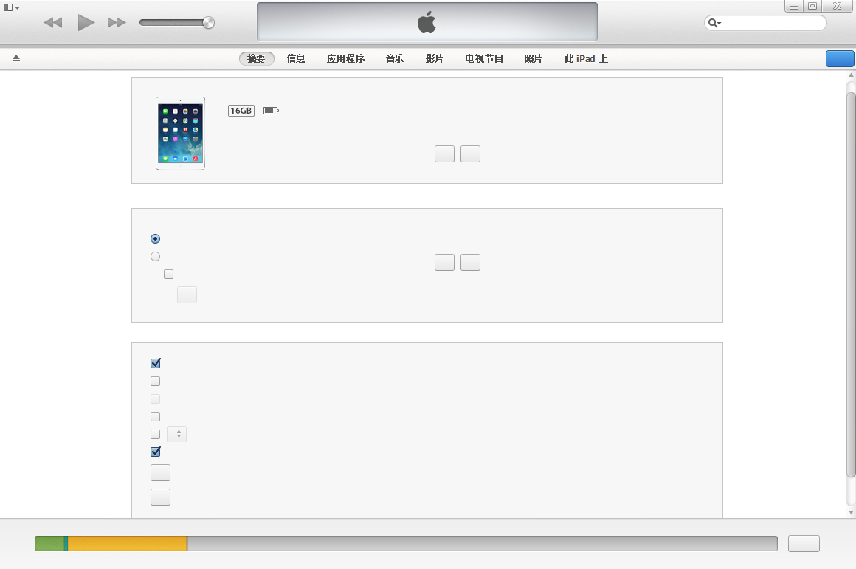Toggle the indented checkbox under the radio buttons
This screenshot has height=569, width=856.
click(x=168, y=275)
